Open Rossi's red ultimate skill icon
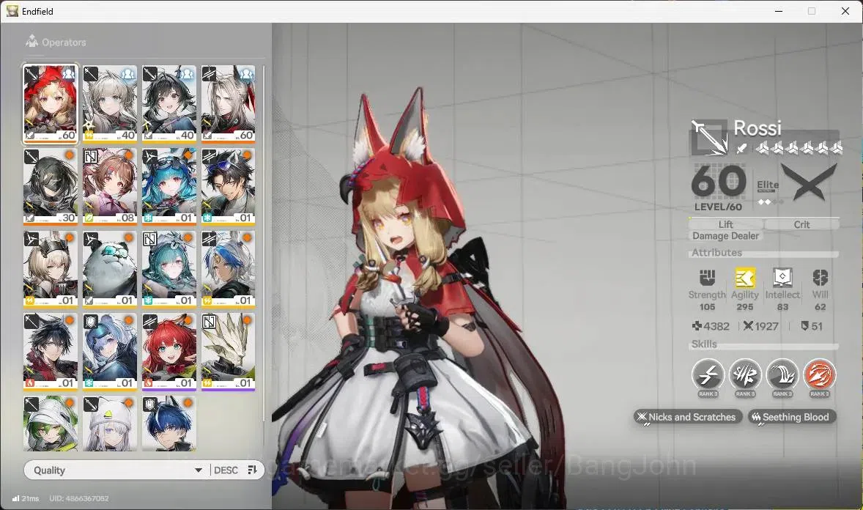863x510 pixels. (x=820, y=376)
